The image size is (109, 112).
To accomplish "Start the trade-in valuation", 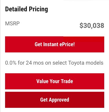I will tap(55, 81).
